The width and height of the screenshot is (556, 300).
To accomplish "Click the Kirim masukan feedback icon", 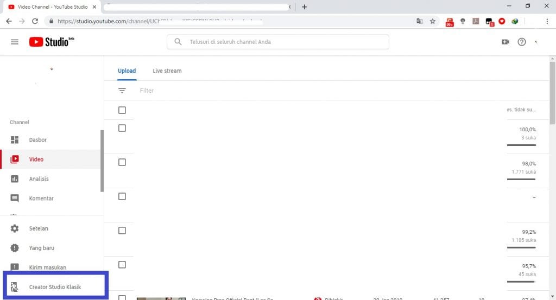I will click(15, 267).
